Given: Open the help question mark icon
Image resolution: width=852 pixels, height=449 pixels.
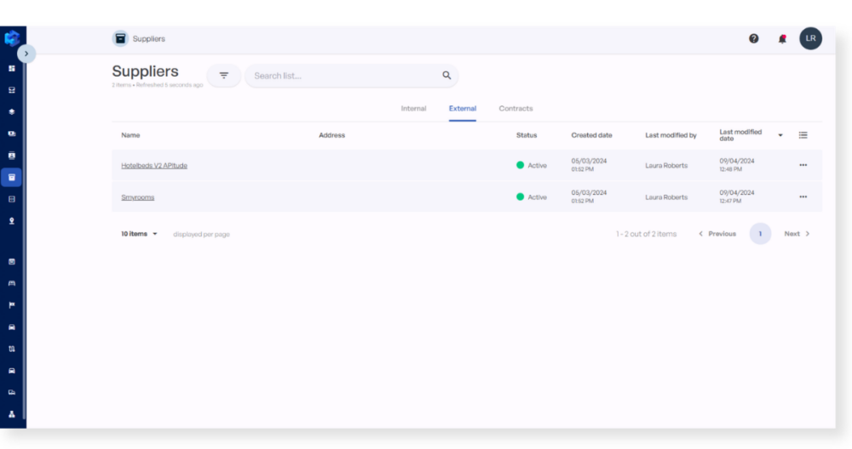Looking at the screenshot, I should coord(754,38).
